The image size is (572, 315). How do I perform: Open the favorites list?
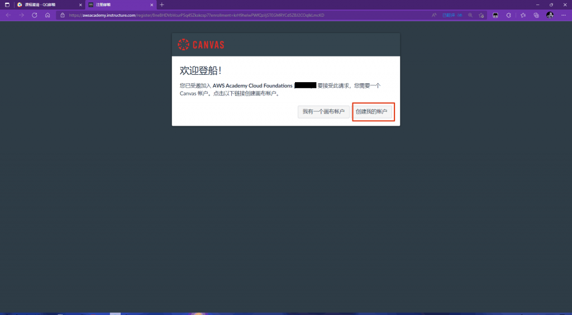(523, 15)
